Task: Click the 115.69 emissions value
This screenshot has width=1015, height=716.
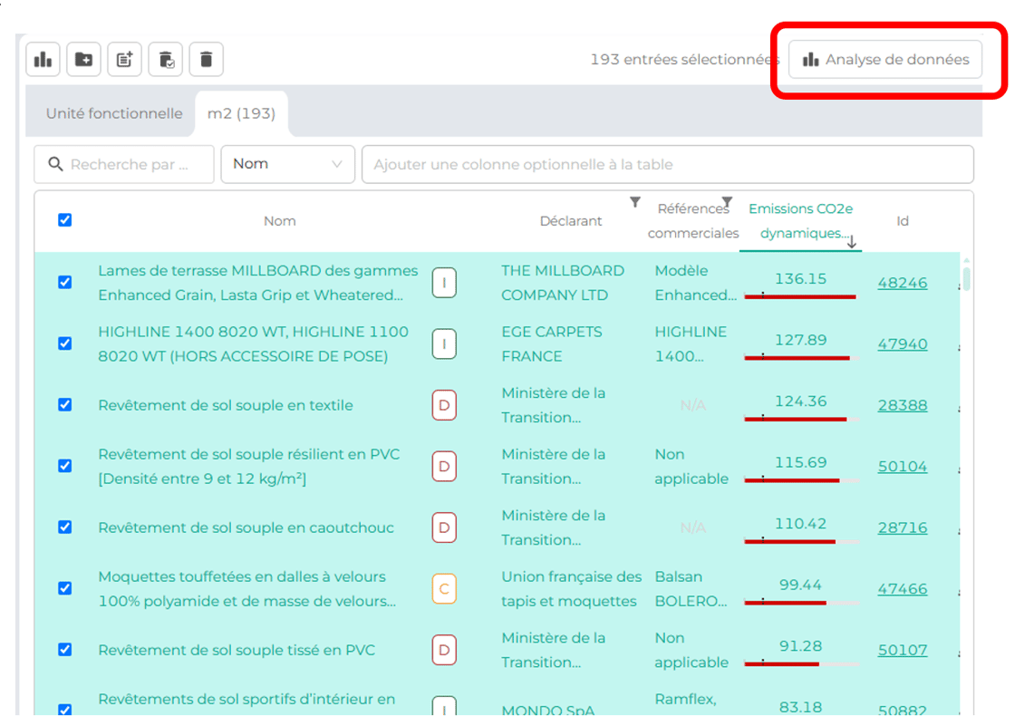Action: [x=801, y=462]
